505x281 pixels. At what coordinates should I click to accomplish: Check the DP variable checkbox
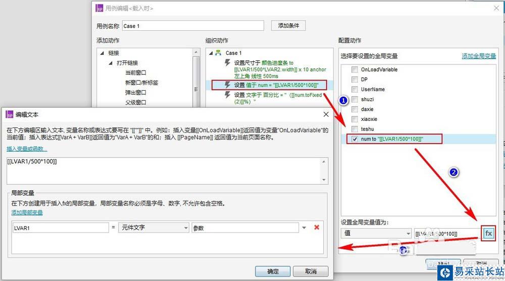tap(355, 80)
